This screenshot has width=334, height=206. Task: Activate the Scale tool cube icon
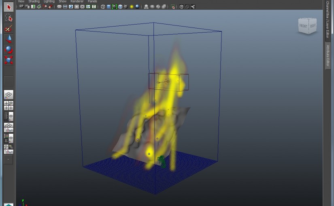[9, 60]
